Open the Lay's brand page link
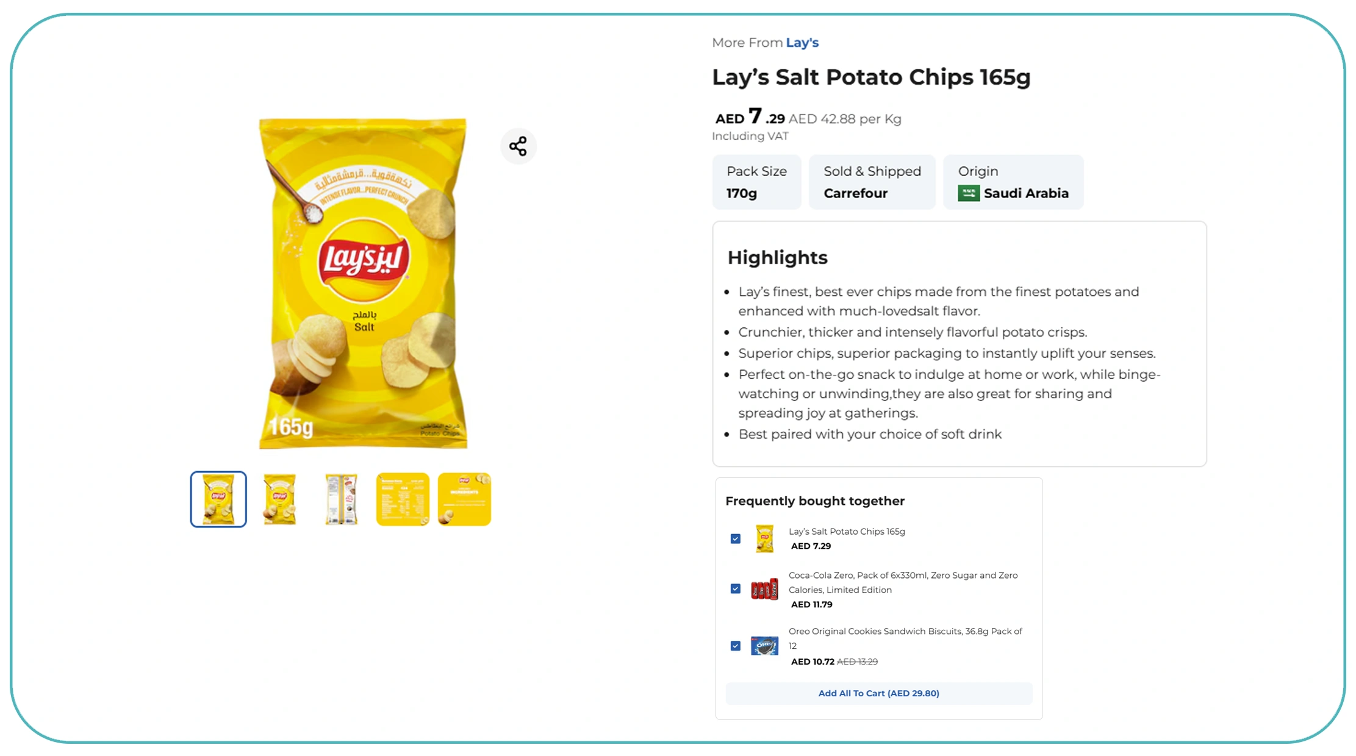This screenshot has height=756, width=1356. [802, 42]
